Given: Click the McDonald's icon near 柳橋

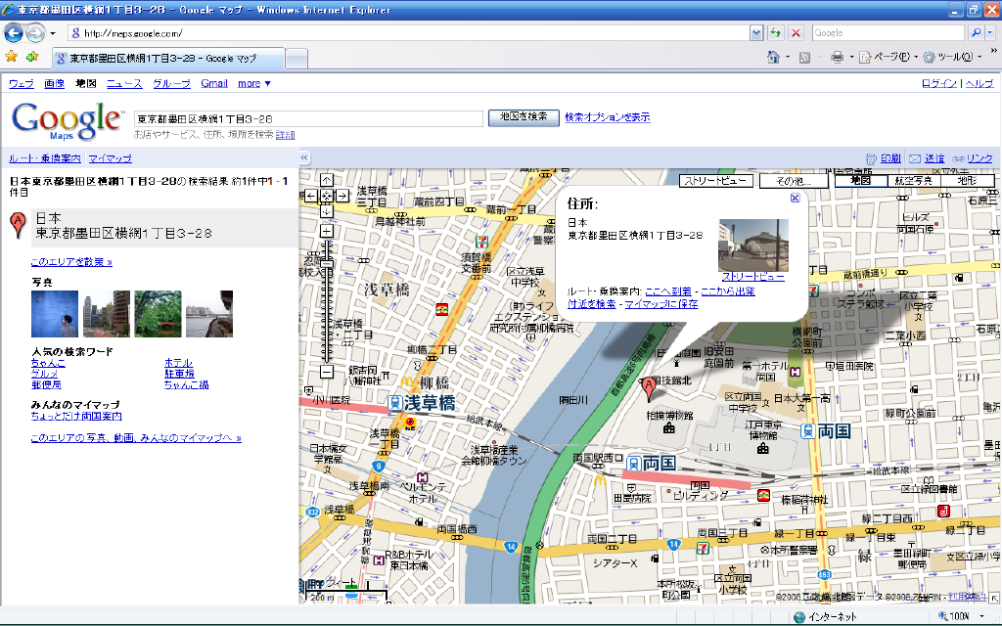Looking at the screenshot, I should click(406, 381).
